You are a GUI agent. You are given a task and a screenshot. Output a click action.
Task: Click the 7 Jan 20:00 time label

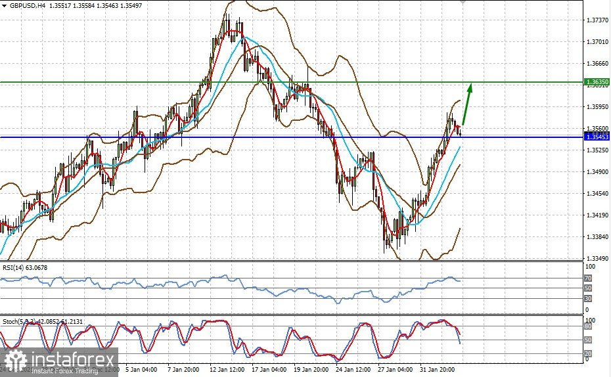(x=183, y=369)
